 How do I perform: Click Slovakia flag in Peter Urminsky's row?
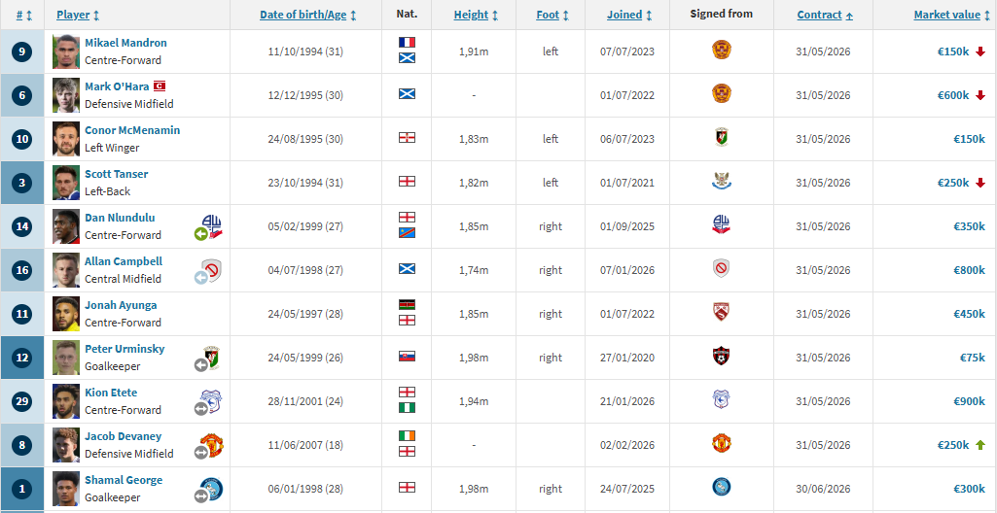click(408, 357)
